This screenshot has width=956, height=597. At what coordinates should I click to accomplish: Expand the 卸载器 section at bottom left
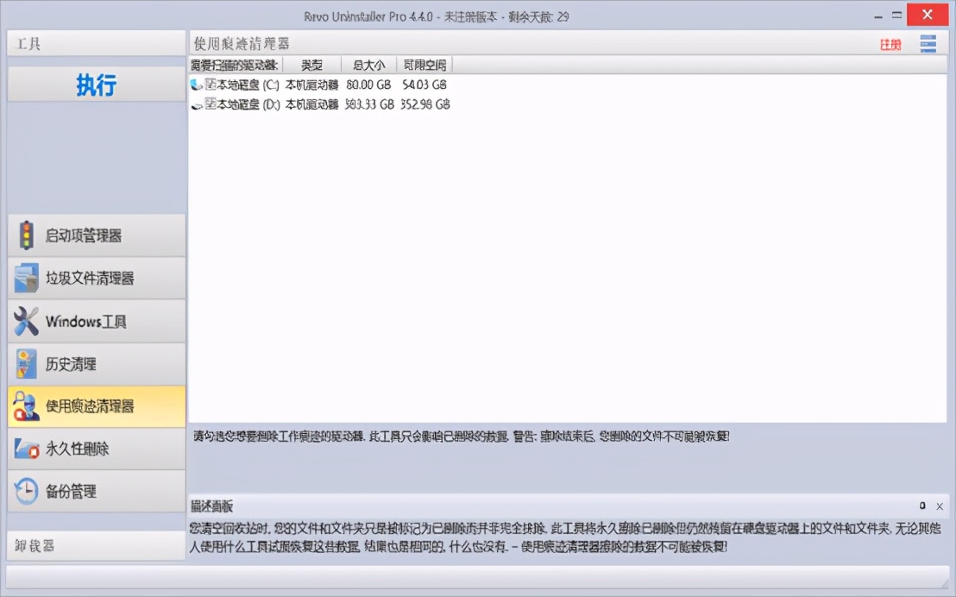(96, 546)
